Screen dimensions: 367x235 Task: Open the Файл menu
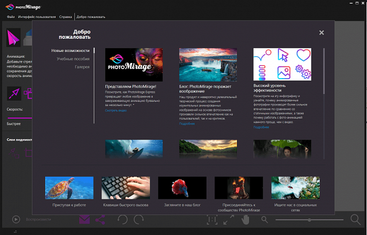[x=10, y=17]
